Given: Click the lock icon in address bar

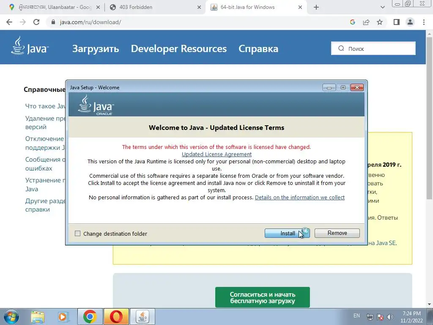Looking at the screenshot, I should pyautogui.click(x=53, y=22).
